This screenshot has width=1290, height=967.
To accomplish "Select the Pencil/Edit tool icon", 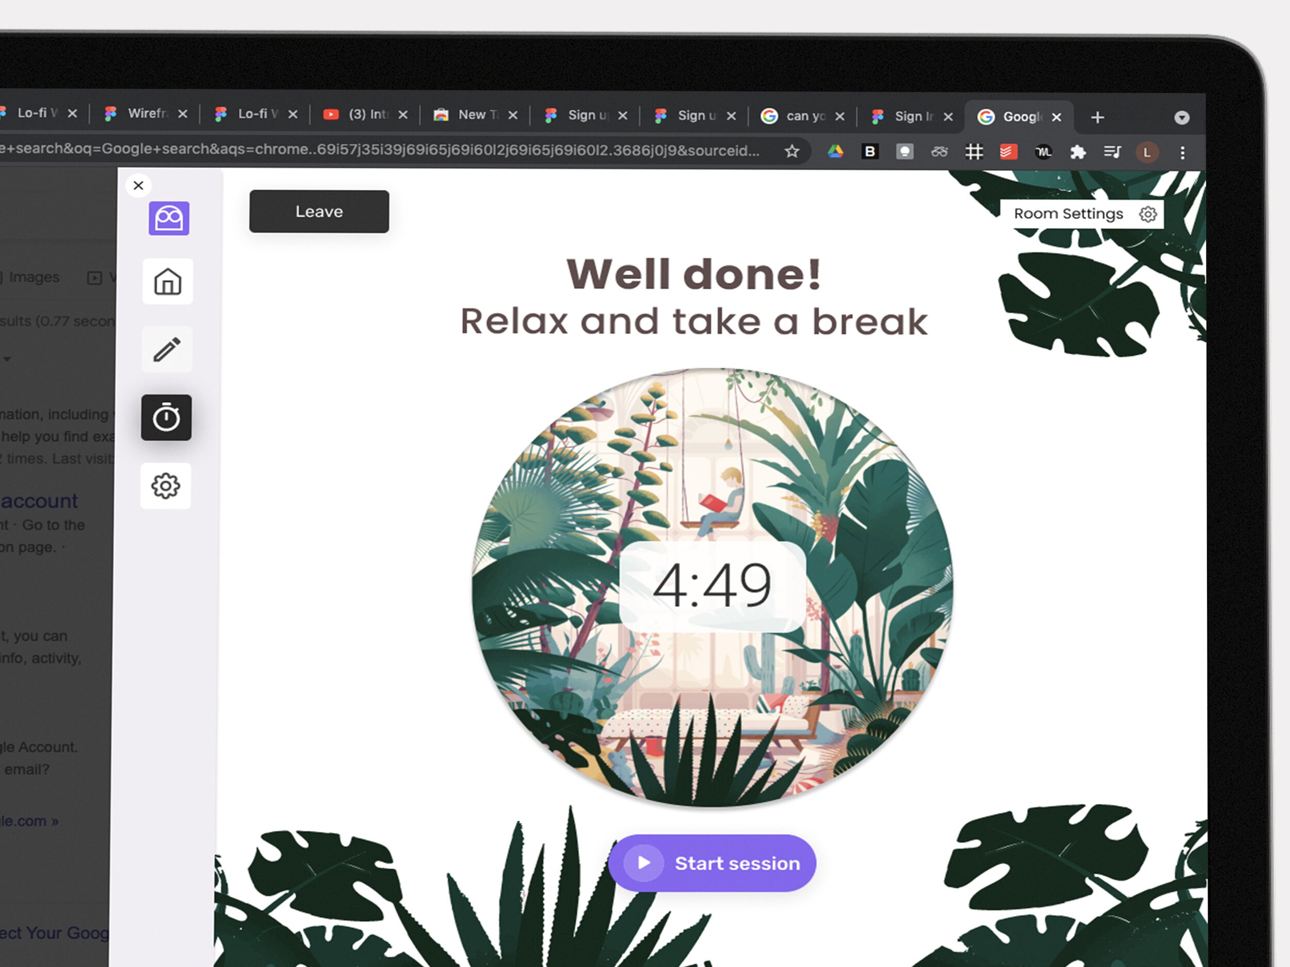I will tap(166, 350).
